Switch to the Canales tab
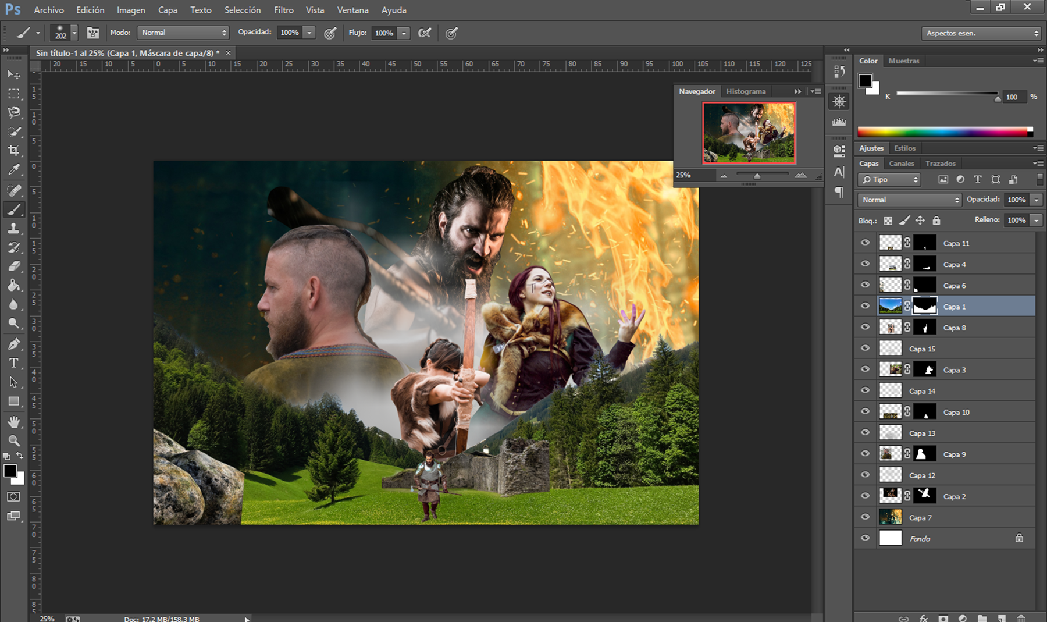The height and width of the screenshot is (622, 1047). point(901,164)
